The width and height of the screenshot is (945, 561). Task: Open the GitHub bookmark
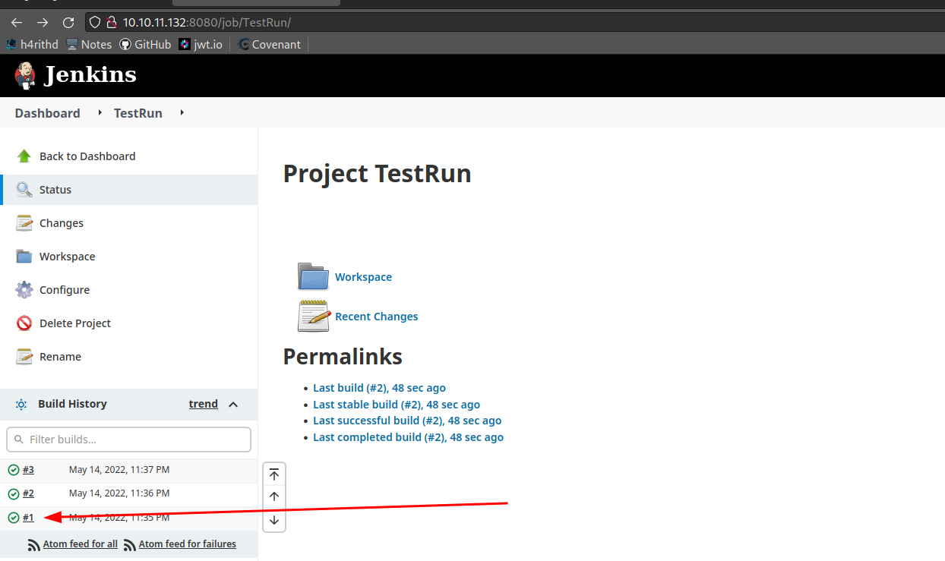145,45
